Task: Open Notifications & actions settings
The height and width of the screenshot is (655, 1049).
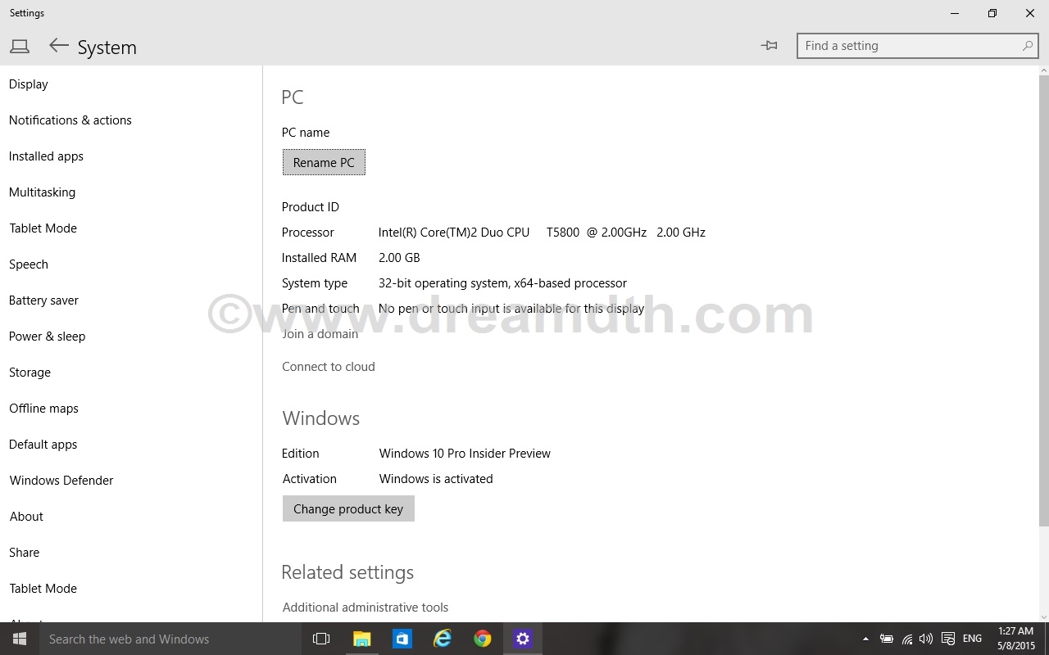Action: [70, 120]
